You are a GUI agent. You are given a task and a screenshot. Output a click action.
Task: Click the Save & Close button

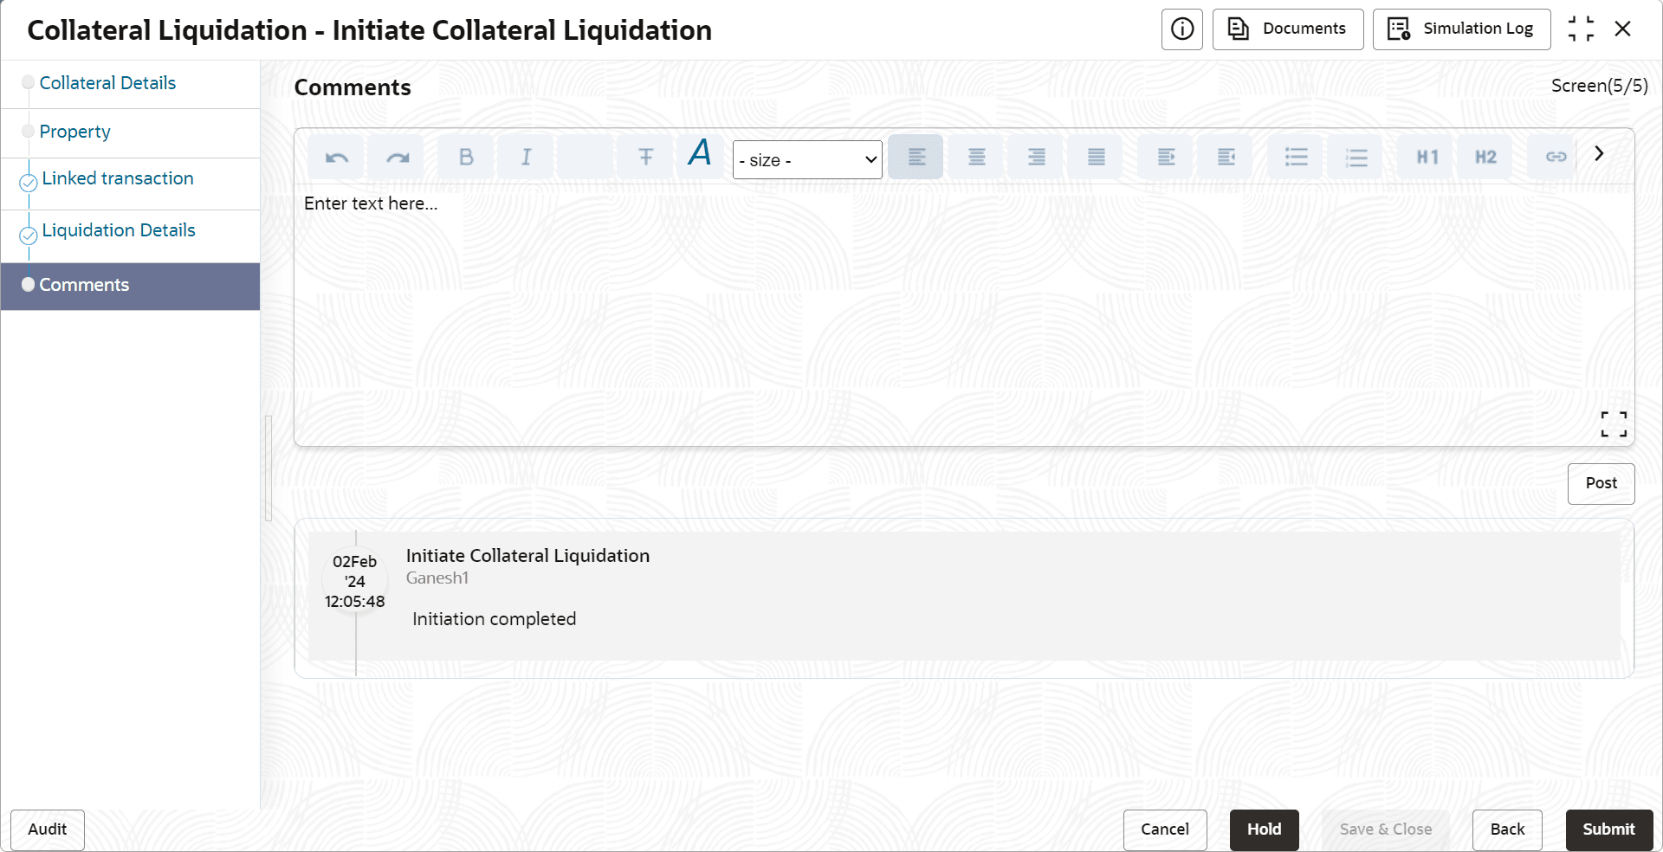pos(1386,829)
